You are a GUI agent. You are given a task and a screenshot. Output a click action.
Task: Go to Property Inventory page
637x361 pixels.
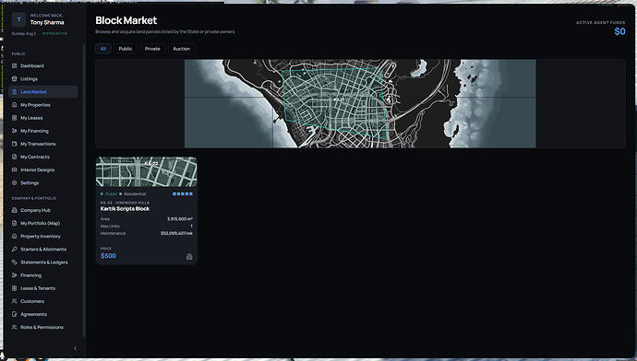(41, 236)
